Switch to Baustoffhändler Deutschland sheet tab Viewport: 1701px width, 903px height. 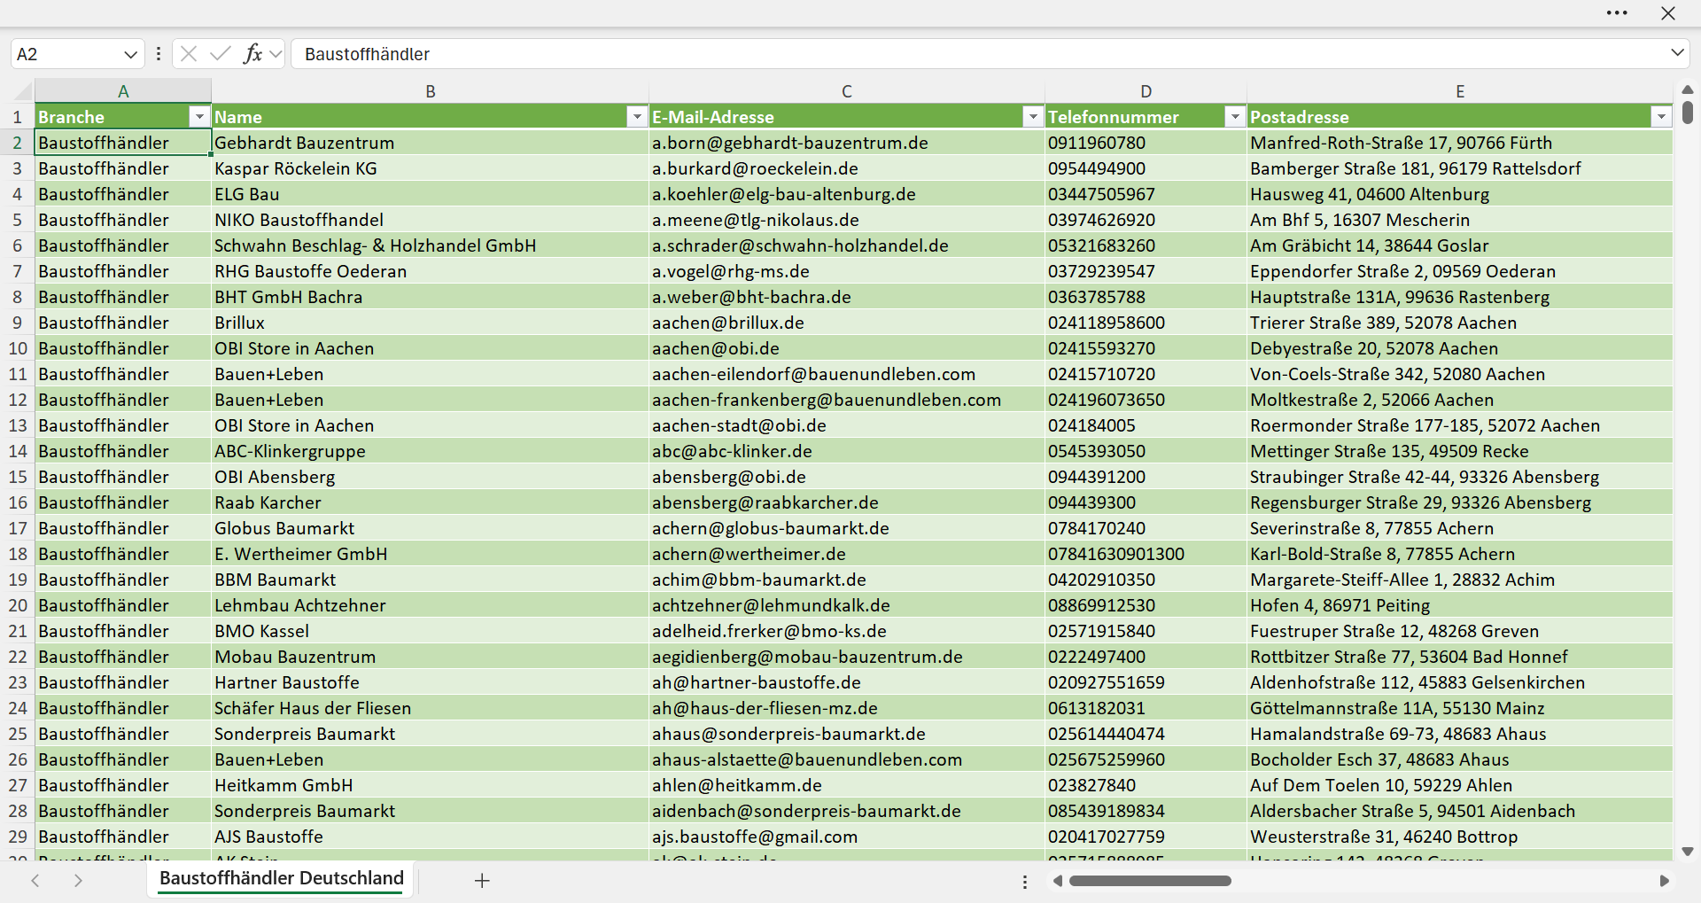pos(282,878)
